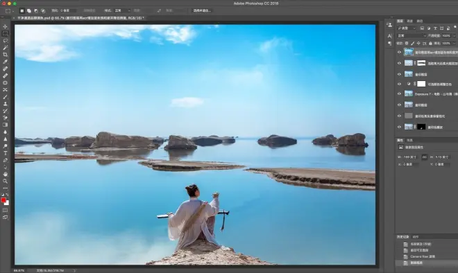This screenshot has width=458, height=273.
Task: Select the Camera Raw filter history state
Action: (x=423, y=256)
